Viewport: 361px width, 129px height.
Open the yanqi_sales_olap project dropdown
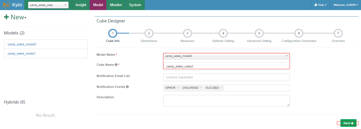click(48, 5)
